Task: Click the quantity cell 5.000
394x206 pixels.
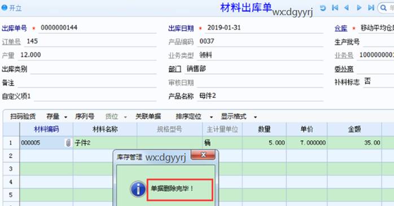Action: [x=264, y=143]
